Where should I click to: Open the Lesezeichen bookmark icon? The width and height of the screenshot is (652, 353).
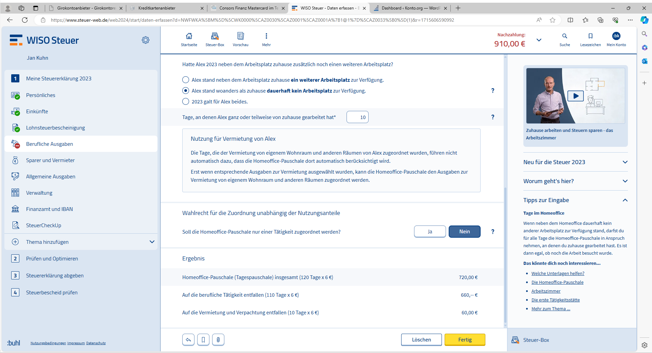(x=591, y=39)
